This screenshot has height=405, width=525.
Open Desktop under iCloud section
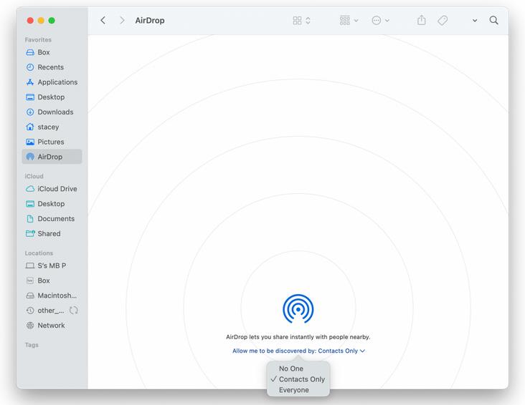click(52, 204)
